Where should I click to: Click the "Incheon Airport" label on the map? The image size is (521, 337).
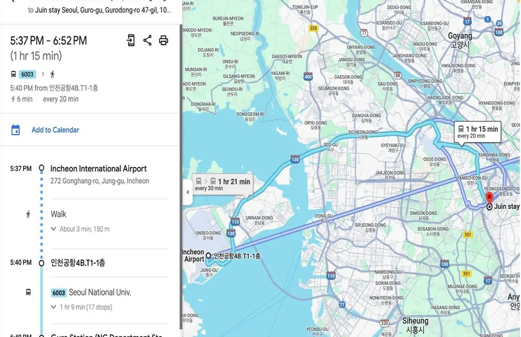click(194, 256)
